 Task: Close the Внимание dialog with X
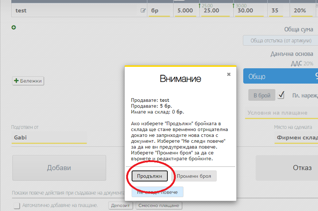[229, 74]
